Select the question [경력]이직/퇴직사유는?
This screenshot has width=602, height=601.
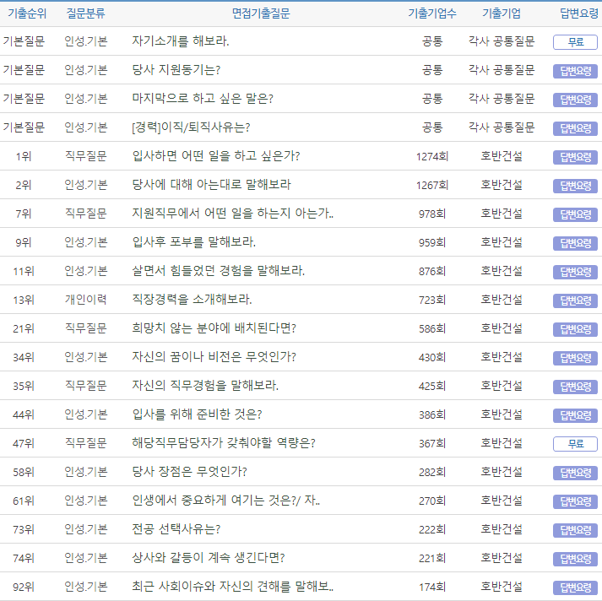191,127
